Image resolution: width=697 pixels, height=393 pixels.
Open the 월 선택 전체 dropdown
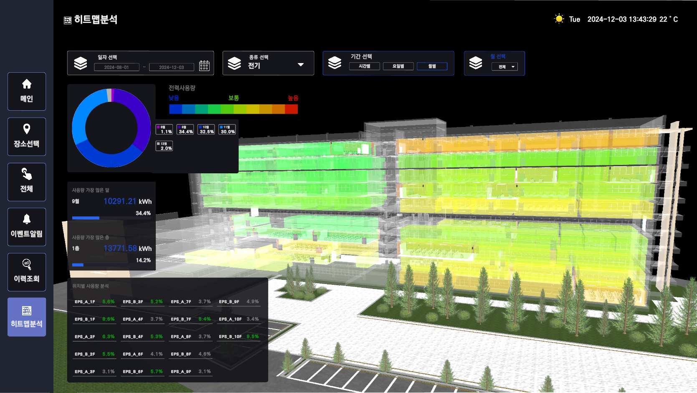tap(504, 67)
